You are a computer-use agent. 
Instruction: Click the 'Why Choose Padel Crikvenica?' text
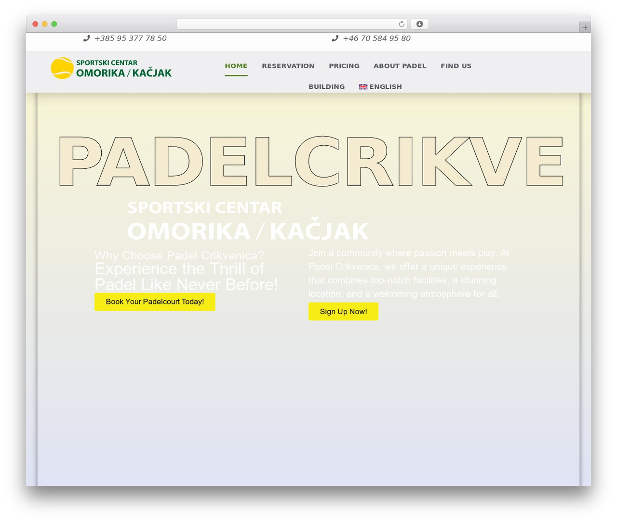tap(179, 255)
